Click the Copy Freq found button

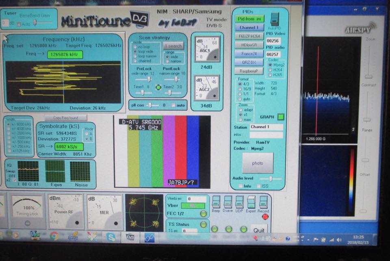(x=66, y=118)
